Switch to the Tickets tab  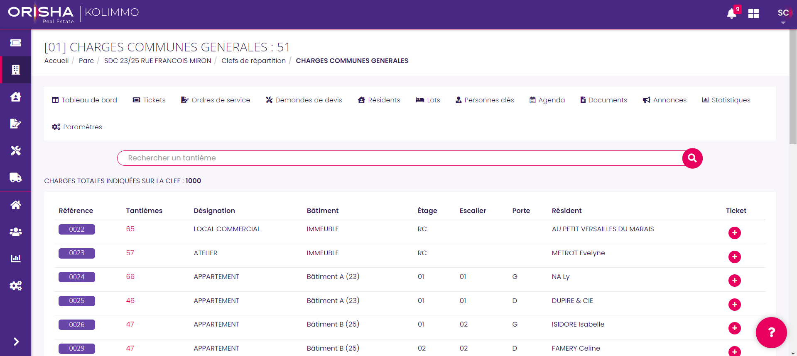pos(149,100)
